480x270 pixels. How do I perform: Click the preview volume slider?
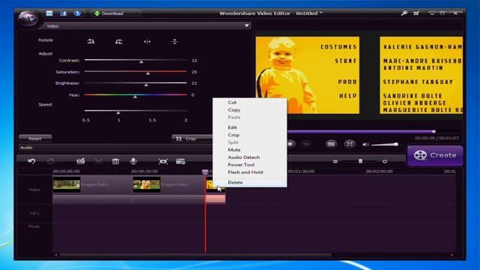385,144
